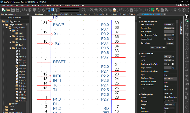Click the PCB Footprint input field
The height and width of the screenshot is (113, 190).
click(169, 31)
